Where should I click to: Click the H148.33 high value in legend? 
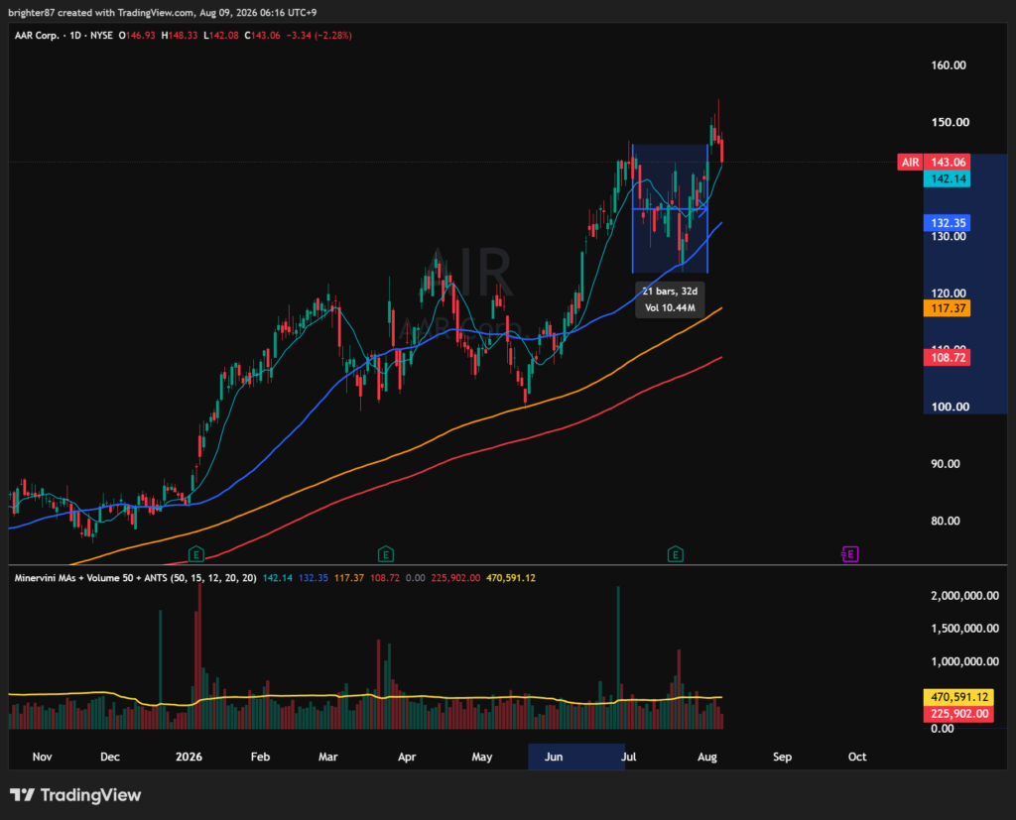coord(179,36)
